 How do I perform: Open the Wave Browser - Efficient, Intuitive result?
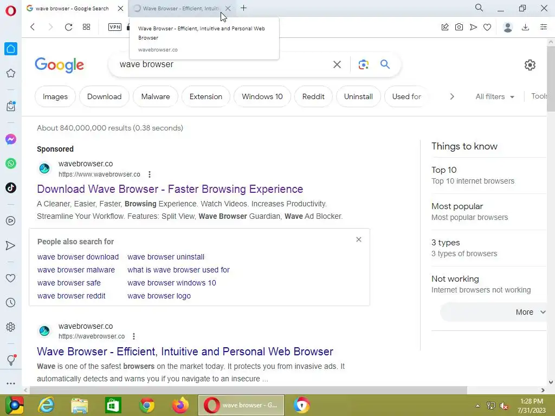coord(185,351)
